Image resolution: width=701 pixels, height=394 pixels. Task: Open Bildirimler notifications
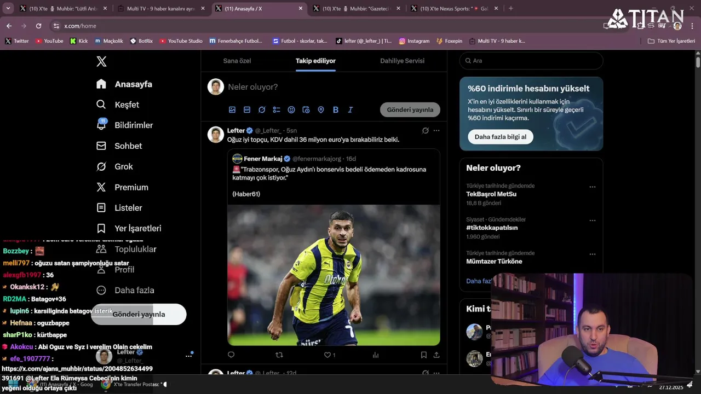click(x=124, y=125)
